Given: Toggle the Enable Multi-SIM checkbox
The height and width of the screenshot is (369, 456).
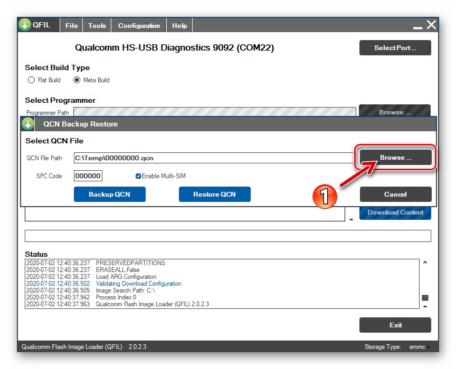Looking at the screenshot, I should pyautogui.click(x=138, y=176).
